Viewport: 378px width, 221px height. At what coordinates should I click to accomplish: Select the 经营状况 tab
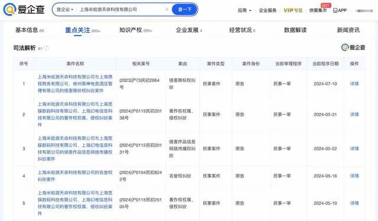(242, 30)
